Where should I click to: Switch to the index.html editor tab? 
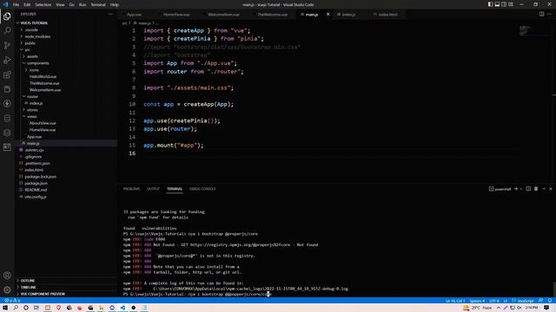(x=387, y=15)
